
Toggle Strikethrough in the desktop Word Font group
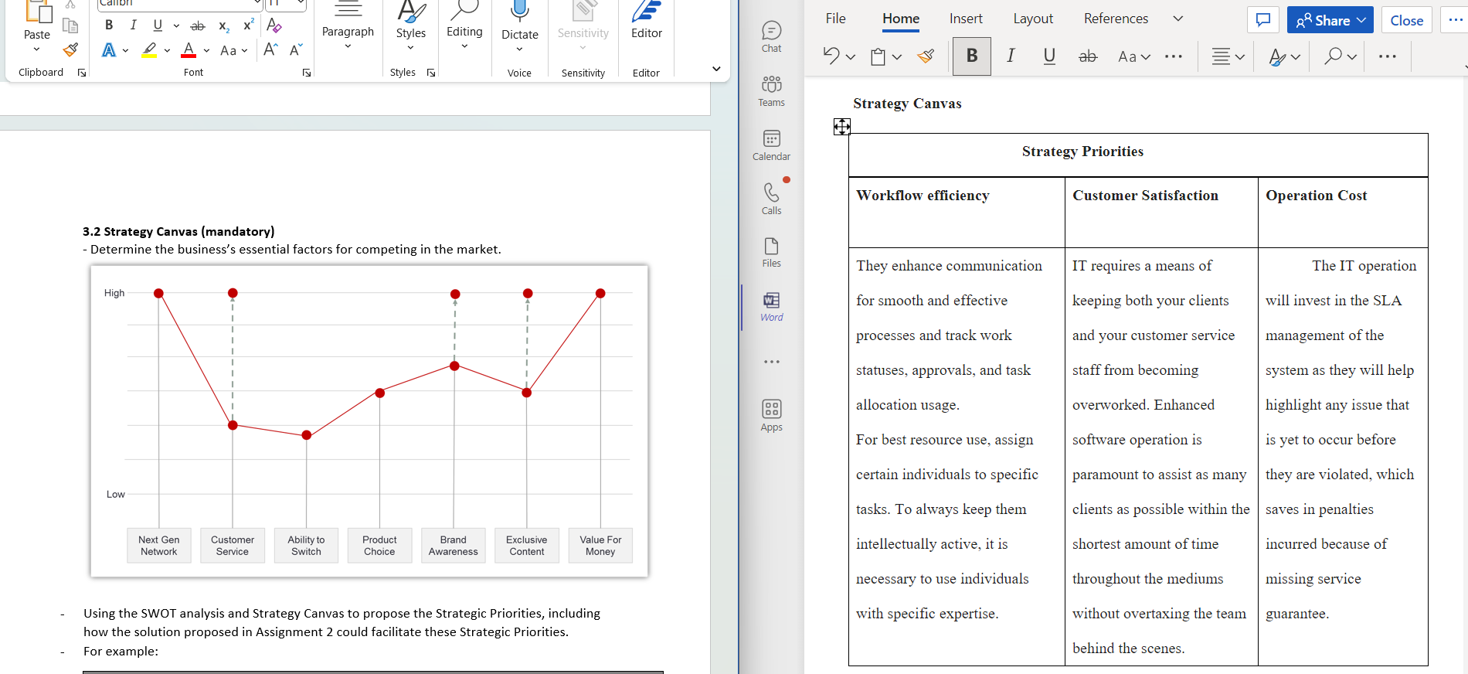pos(198,26)
